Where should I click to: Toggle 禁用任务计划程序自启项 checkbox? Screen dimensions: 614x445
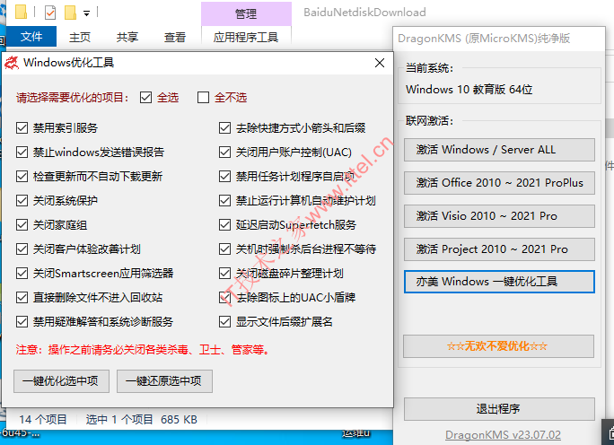coord(224,177)
